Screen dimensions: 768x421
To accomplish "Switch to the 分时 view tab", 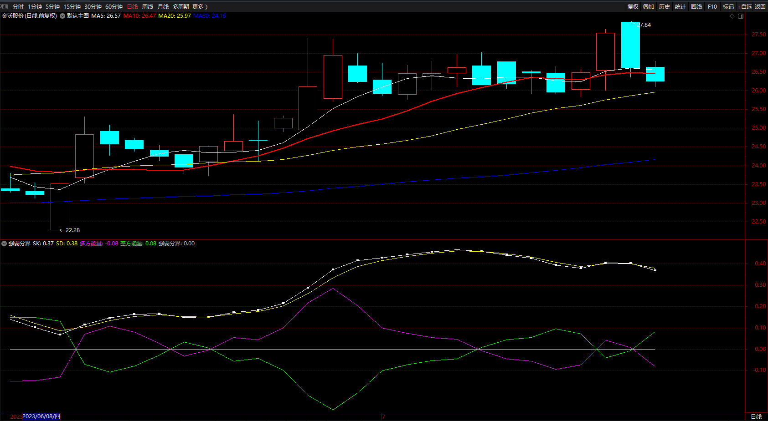I will pos(18,6).
